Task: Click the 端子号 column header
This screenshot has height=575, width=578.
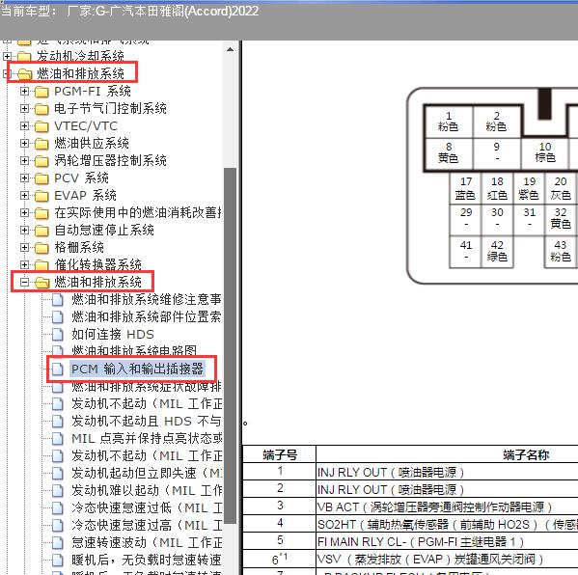Action: point(280,454)
